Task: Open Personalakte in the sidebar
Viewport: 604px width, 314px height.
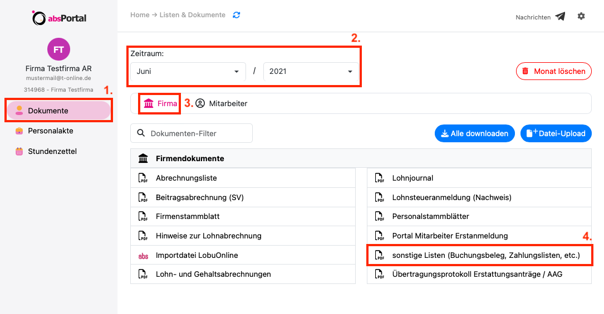Action: (50, 131)
